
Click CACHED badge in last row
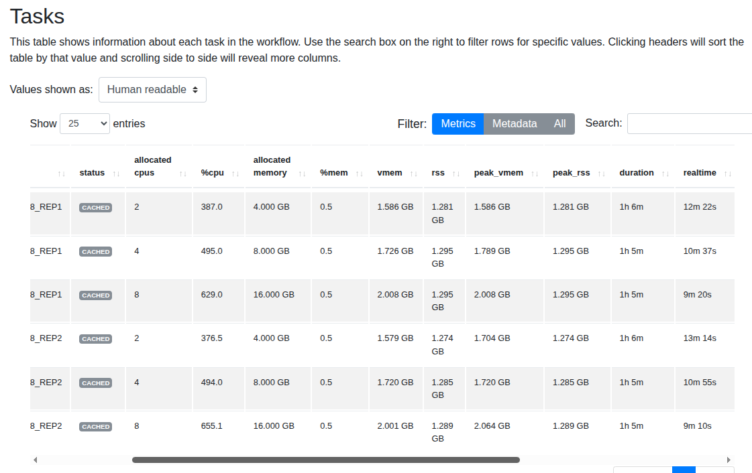pyautogui.click(x=96, y=427)
